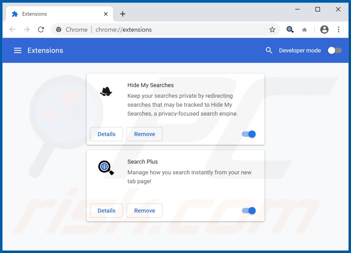Search extensions with the magnifier icon
The height and width of the screenshot is (253, 351).
(269, 50)
